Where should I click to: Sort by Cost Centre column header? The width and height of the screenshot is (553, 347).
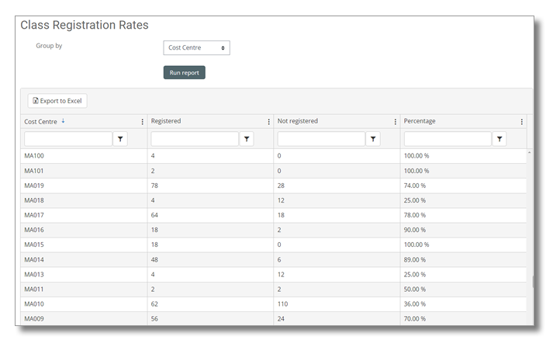(40, 122)
